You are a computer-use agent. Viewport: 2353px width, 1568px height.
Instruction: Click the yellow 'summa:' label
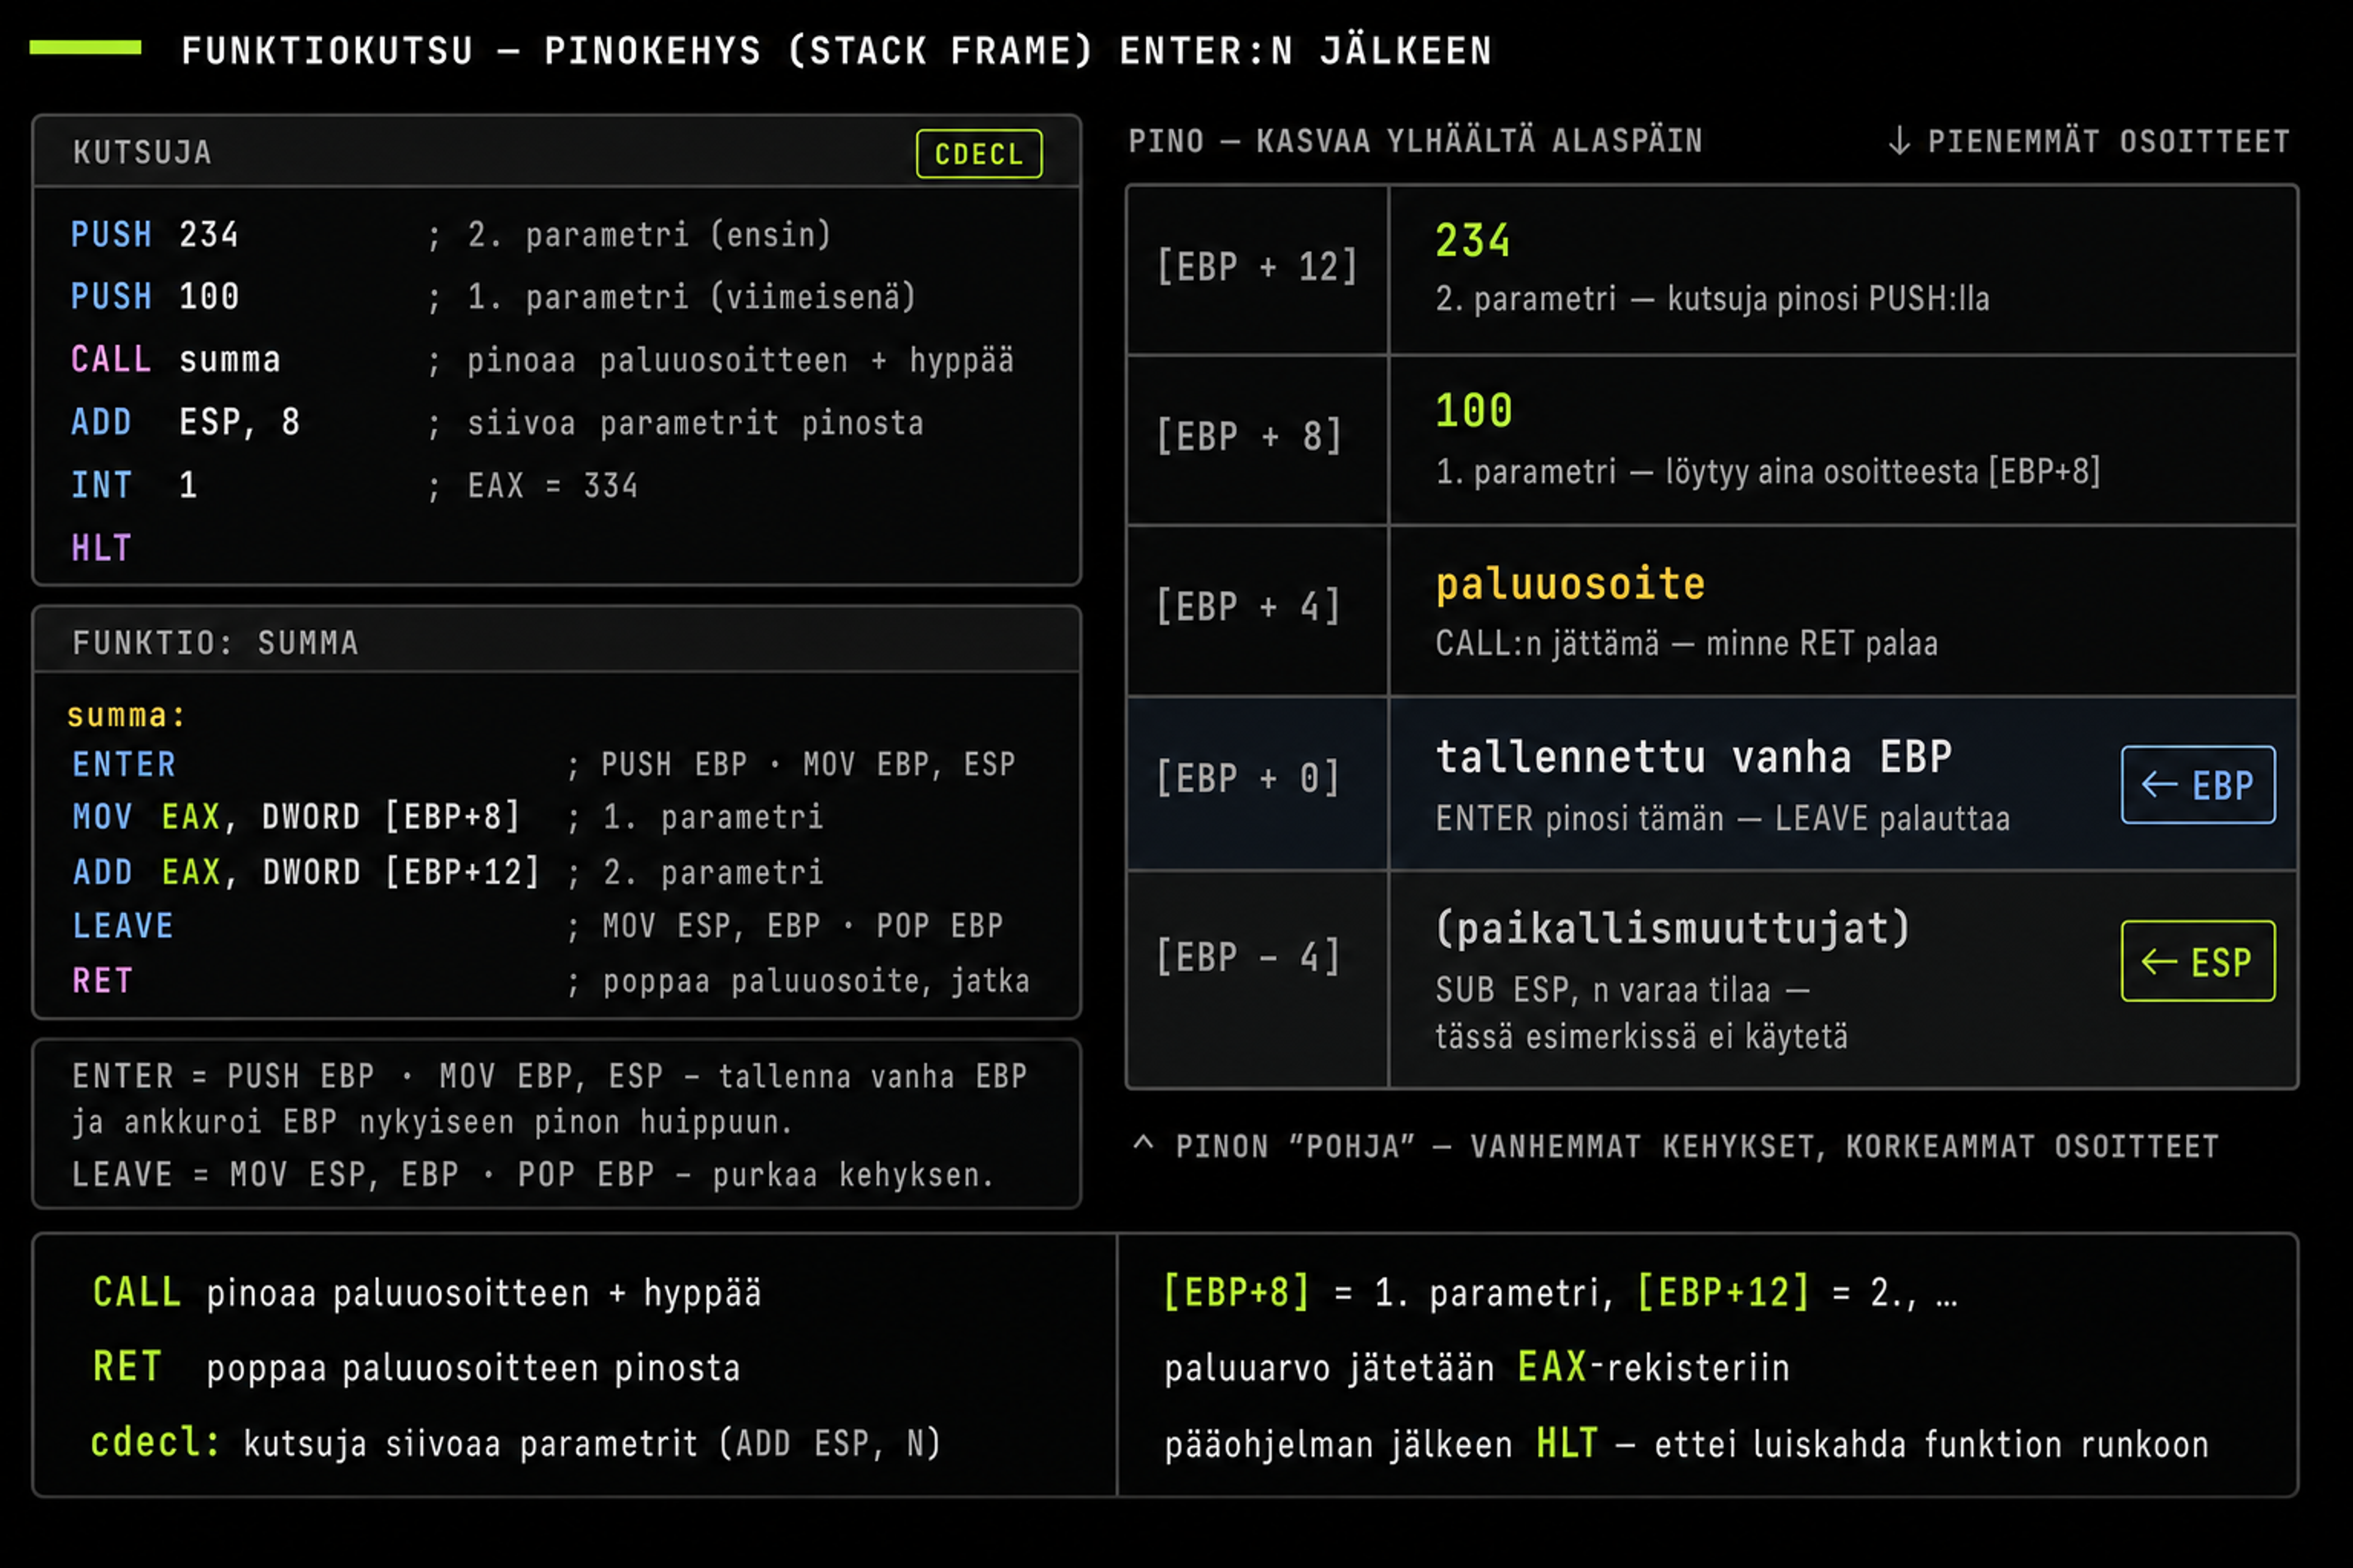tap(126, 716)
